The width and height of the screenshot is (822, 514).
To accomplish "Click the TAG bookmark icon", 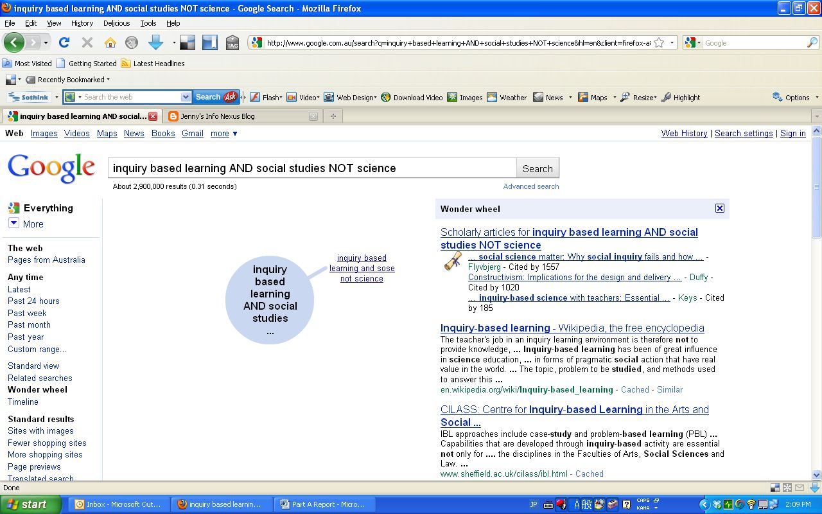I will tap(232, 42).
